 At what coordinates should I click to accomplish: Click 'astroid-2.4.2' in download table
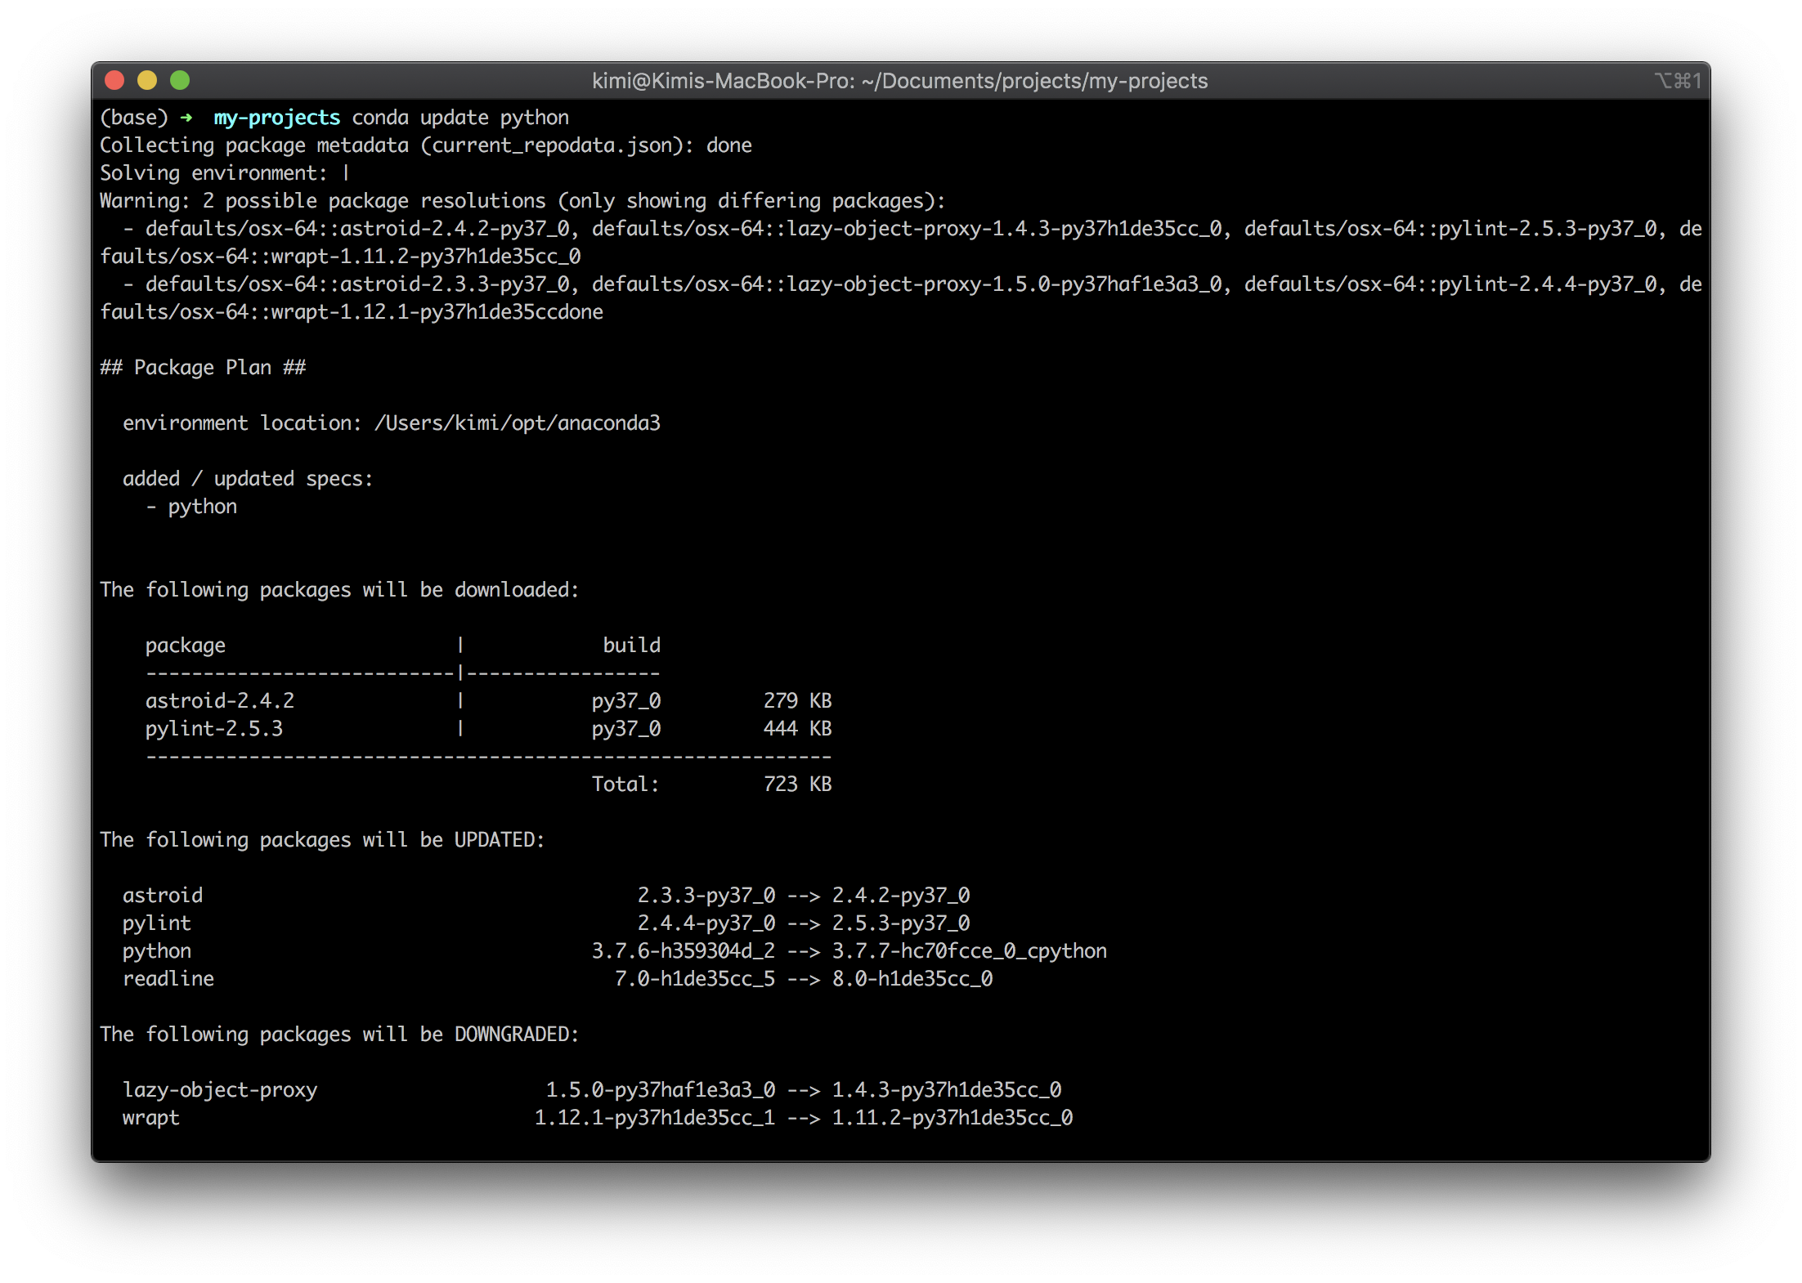pos(220,702)
